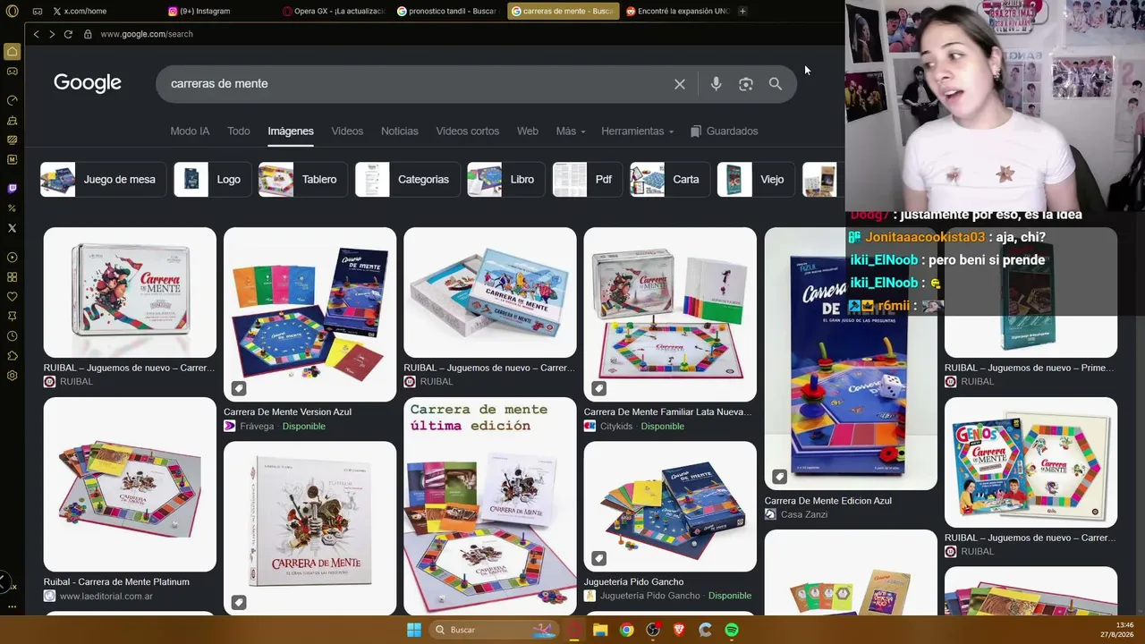1145x644 pixels.
Task: Select the Videos cortos filter
Action: (468, 131)
